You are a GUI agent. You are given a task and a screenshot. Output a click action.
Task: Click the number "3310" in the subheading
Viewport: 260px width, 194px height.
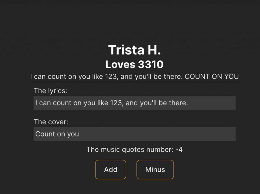[x=151, y=64]
